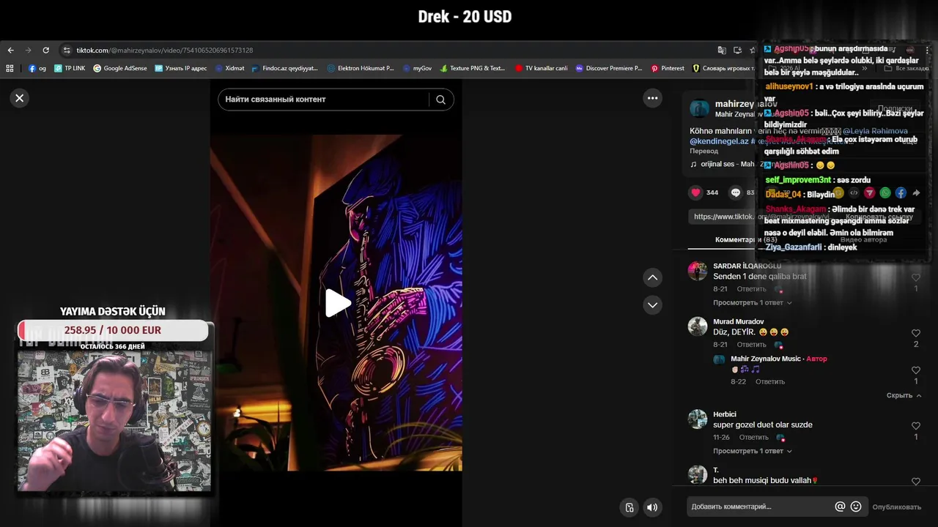Click the embed code share icon
Viewport: 938px width, 527px height.
854,193
